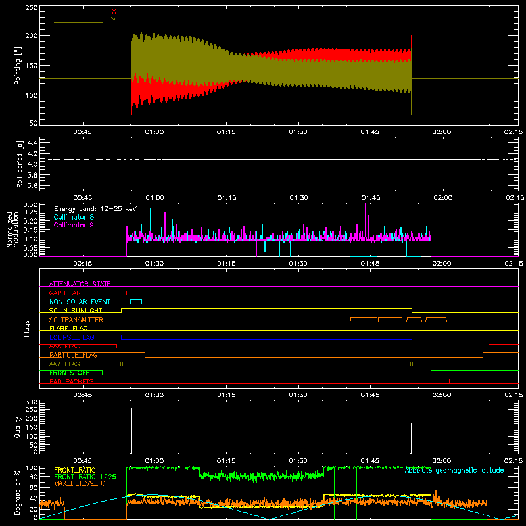
Task: Click 'Energy band: 12-25 keV' annotation
Action: [x=95, y=209]
